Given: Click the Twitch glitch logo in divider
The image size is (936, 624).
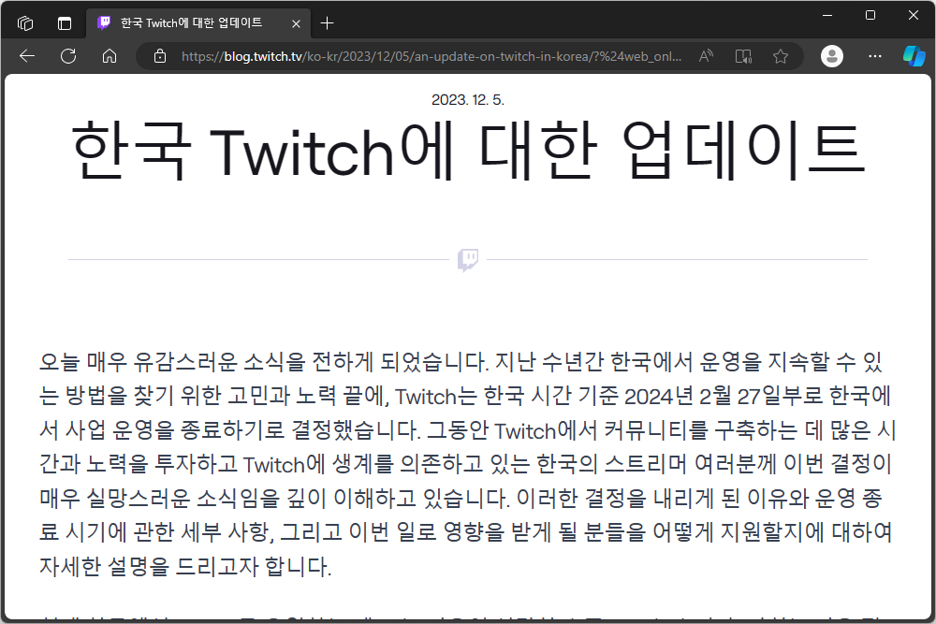Looking at the screenshot, I should coord(468,260).
